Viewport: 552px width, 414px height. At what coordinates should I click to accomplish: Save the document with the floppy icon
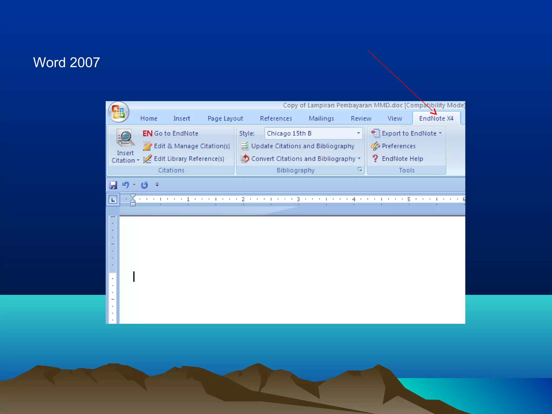pos(113,185)
